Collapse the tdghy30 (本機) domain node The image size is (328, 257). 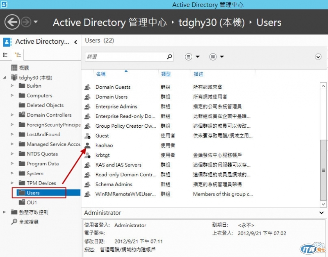click(x=5, y=78)
